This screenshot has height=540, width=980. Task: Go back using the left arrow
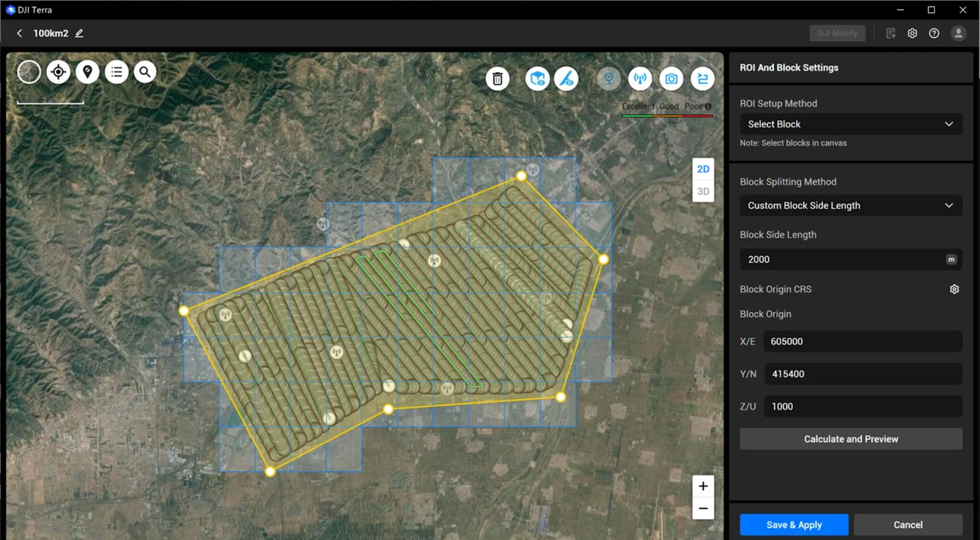click(x=19, y=33)
